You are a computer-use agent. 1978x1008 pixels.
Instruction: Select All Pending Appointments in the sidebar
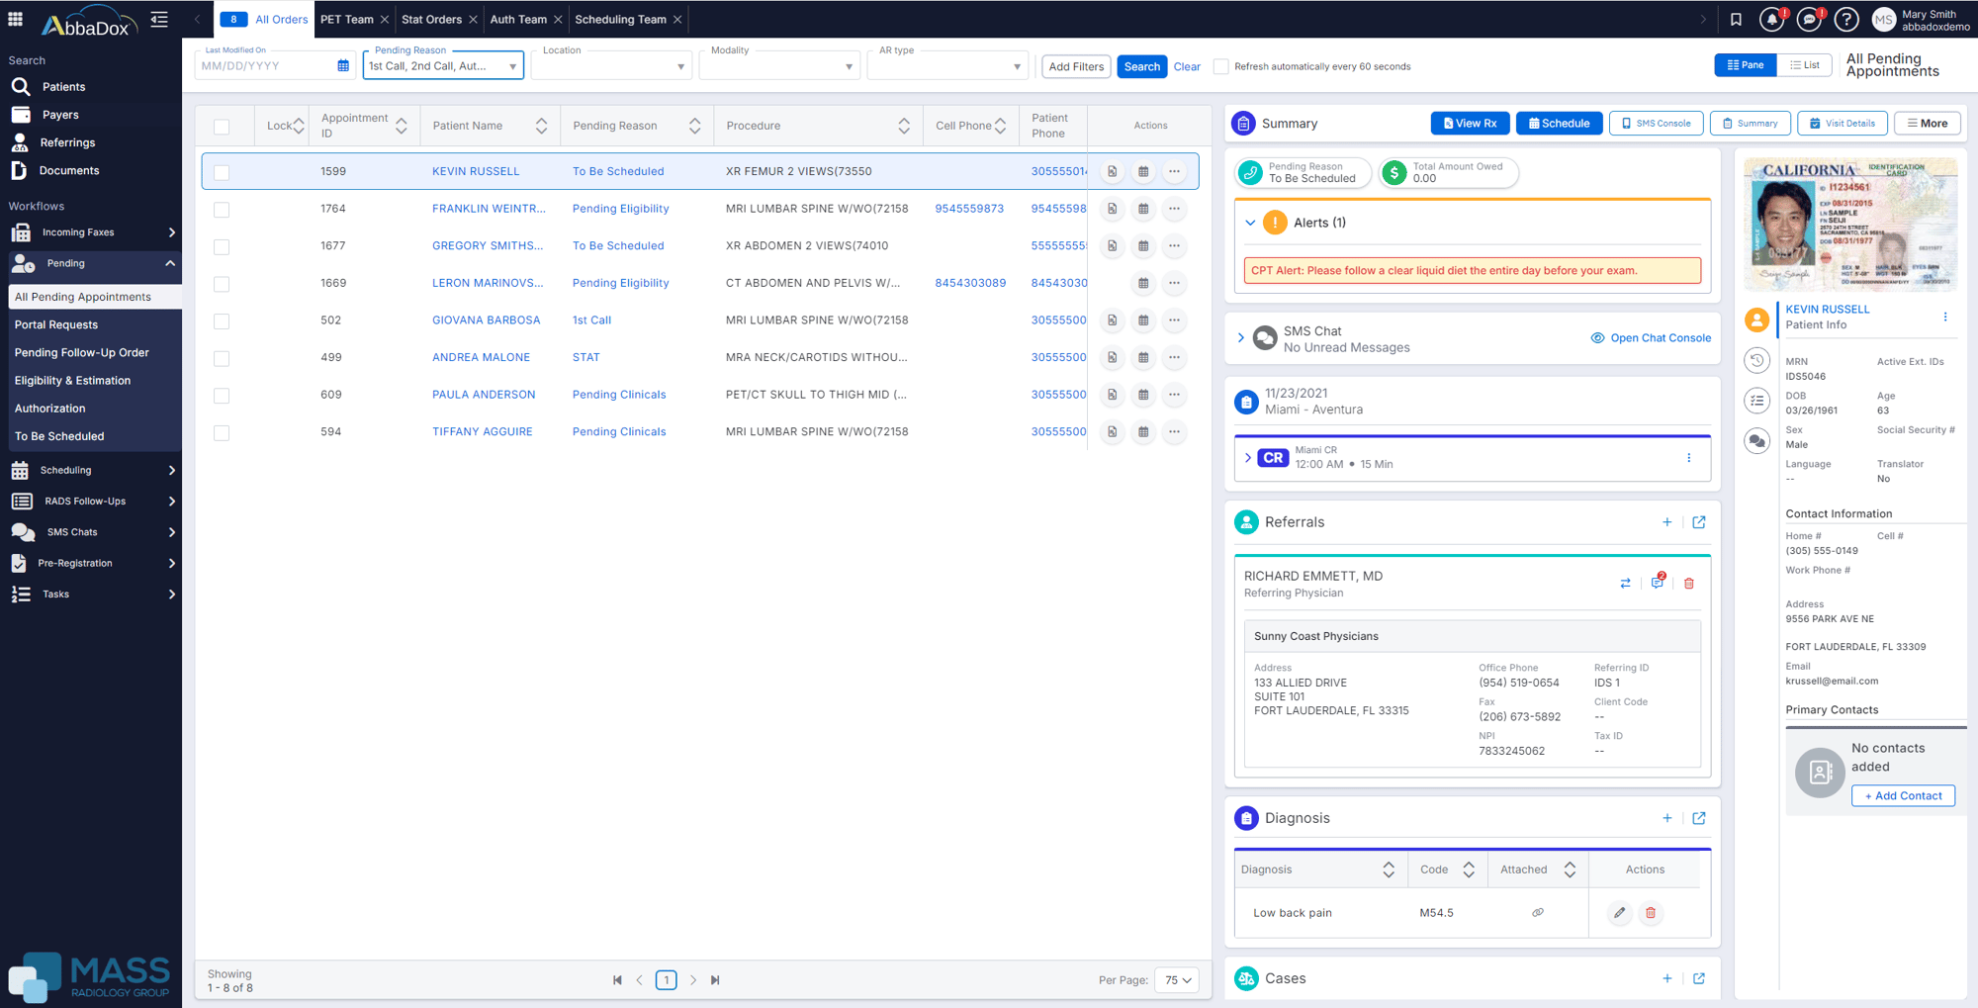click(x=82, y=296)
